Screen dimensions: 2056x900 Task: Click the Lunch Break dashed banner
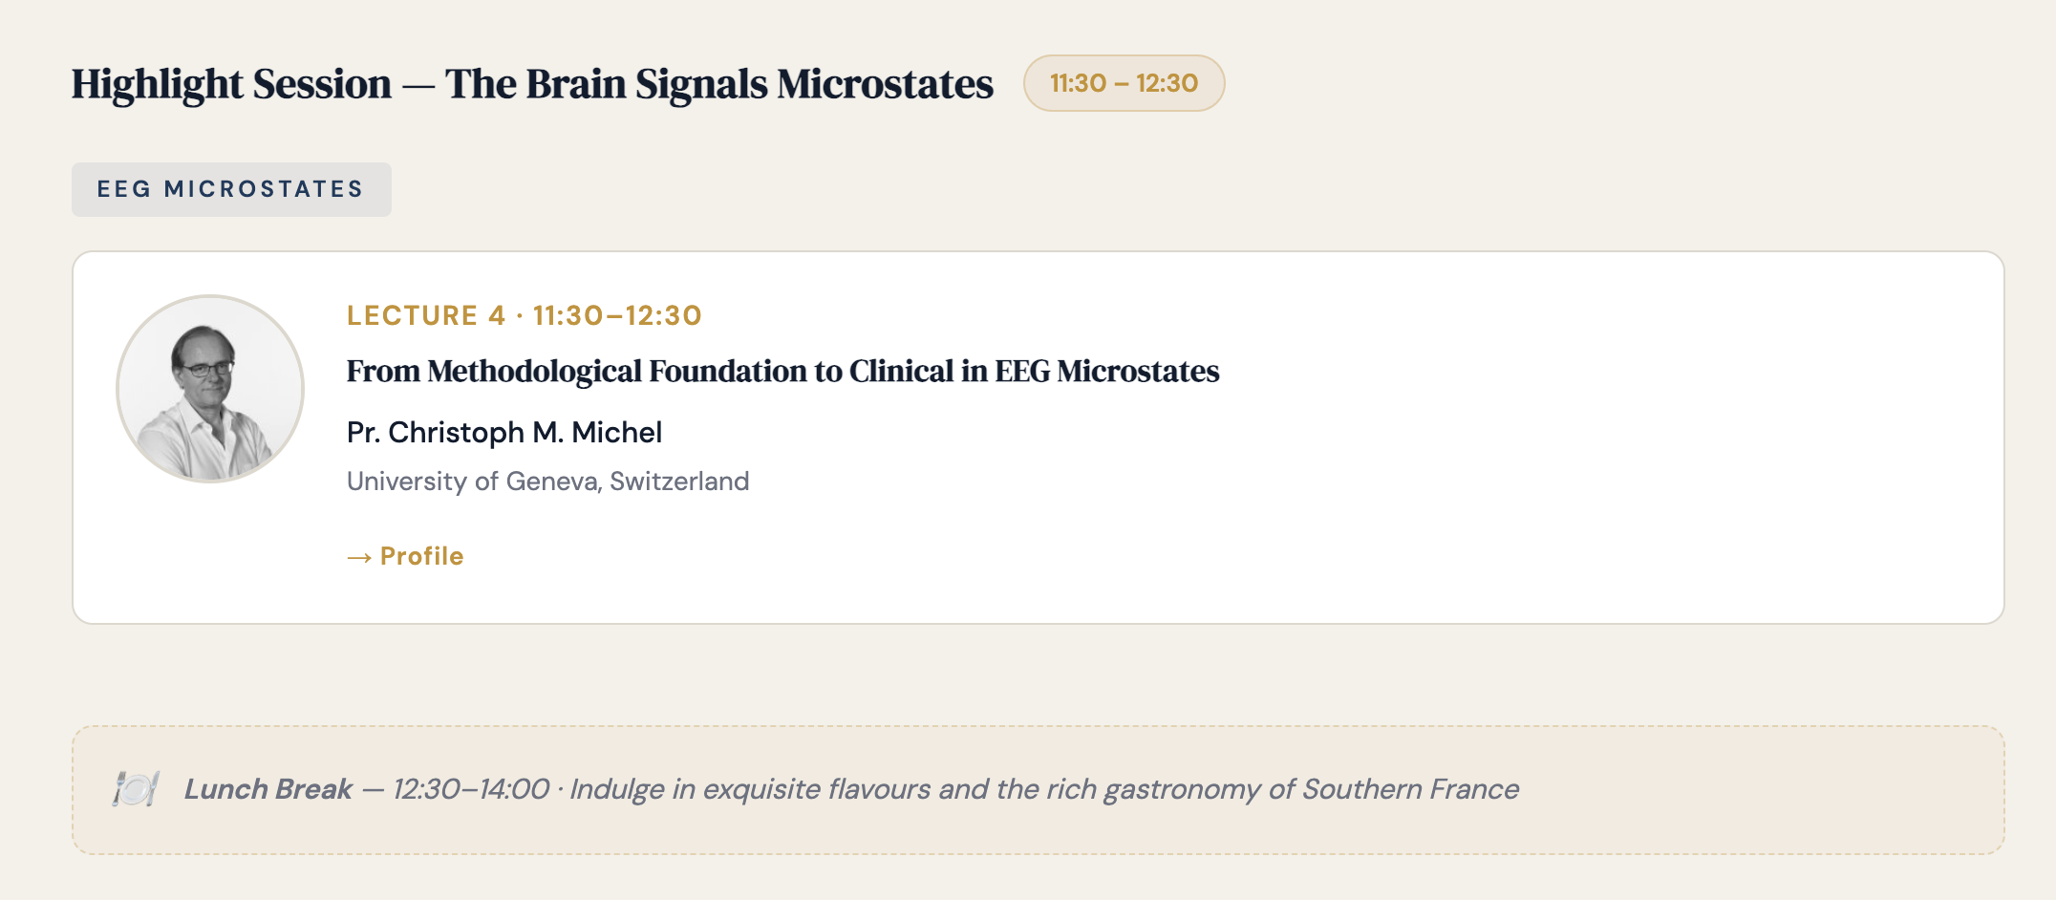pos(1038,790)
